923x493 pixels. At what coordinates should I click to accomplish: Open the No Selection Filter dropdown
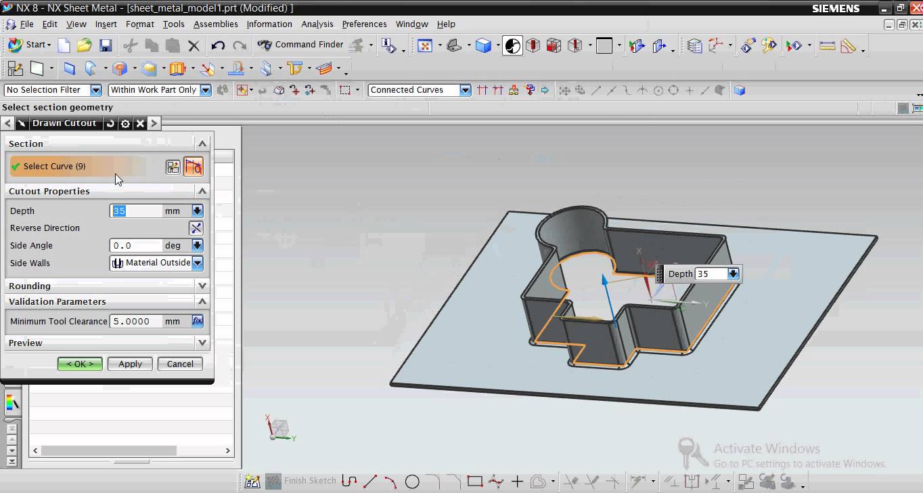tap(95, 90)
